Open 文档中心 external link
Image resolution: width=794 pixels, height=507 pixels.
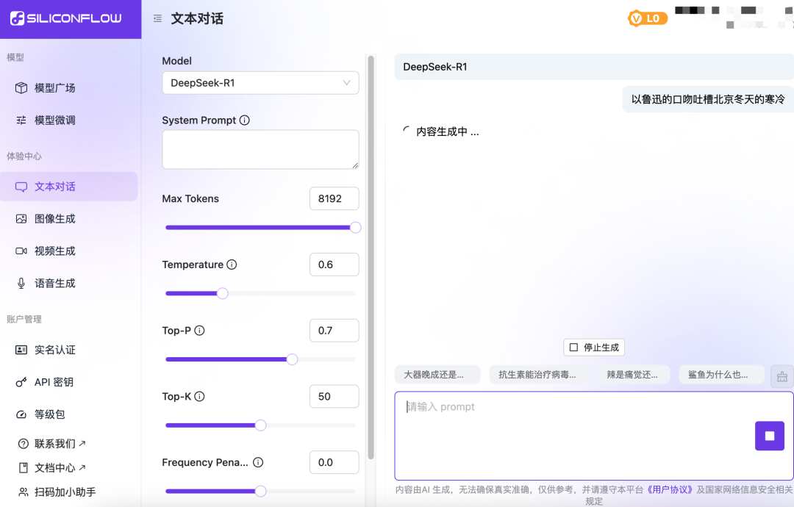[x=60, y=468]
